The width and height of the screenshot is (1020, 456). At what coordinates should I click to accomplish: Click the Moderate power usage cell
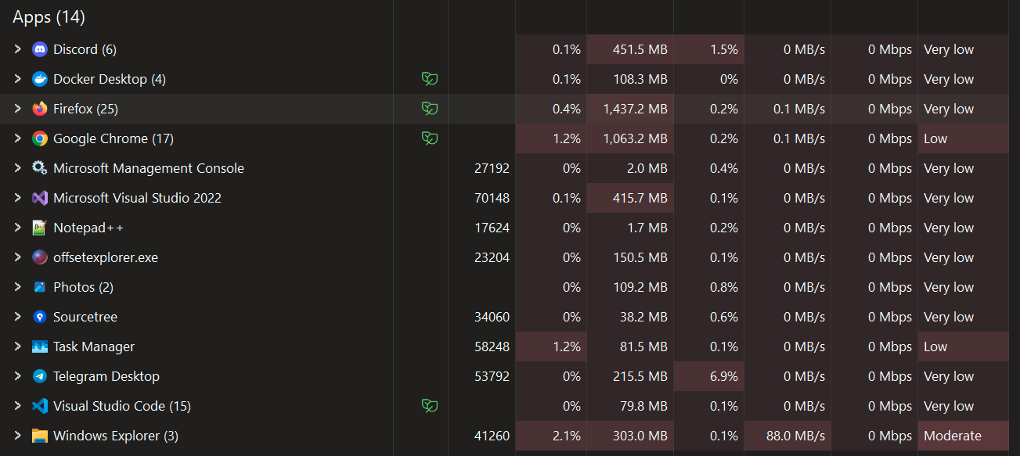point(964,436)
